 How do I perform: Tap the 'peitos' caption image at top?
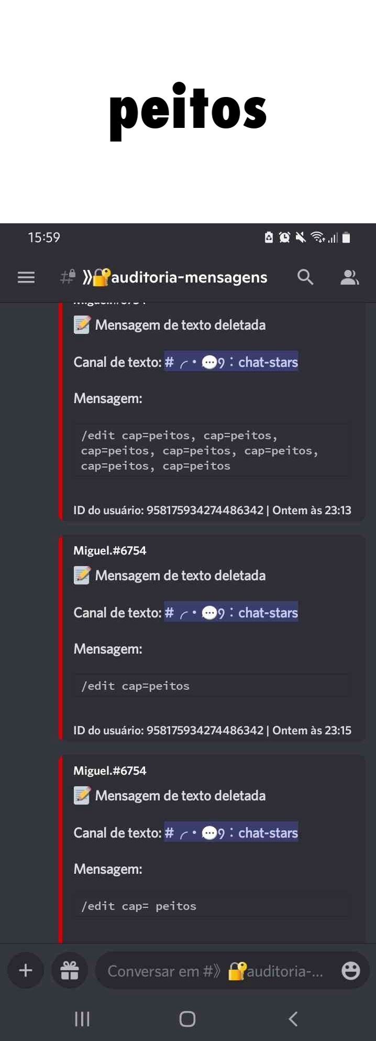point(188,112)
